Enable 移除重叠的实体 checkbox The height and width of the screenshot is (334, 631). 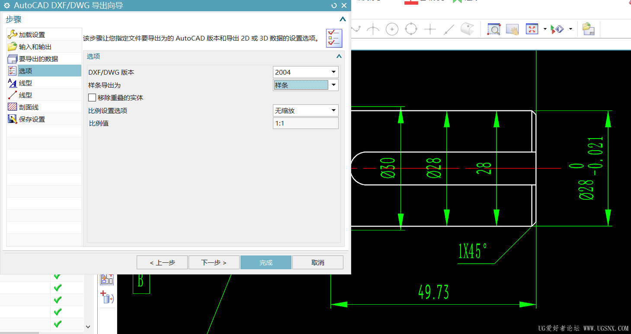coord(92,98)
